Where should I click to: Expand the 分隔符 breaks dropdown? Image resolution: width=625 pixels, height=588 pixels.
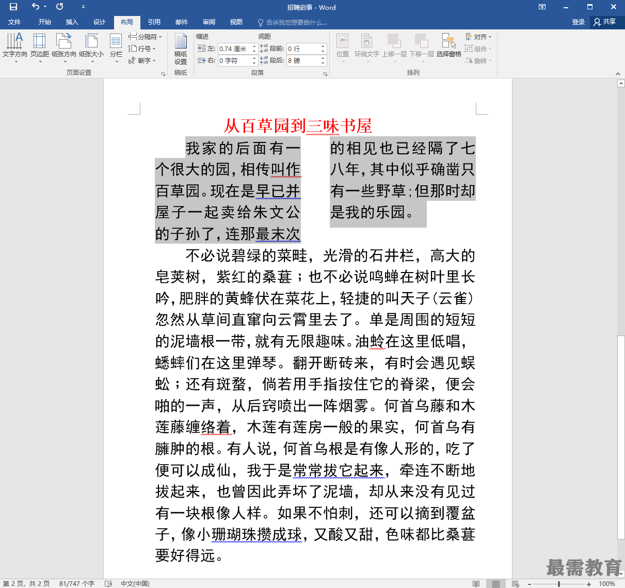pos(145,37)
